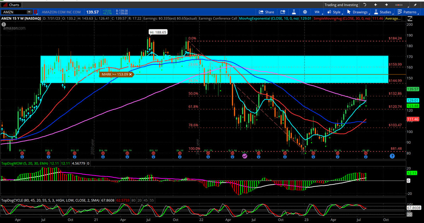Open the quick quote news icon
The height and width of the screenshot is (223, 424).
click(x=283, y=12)
